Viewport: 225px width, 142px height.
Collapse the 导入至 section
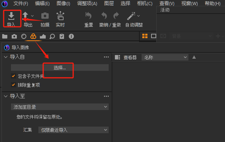(x=5, y=96)
